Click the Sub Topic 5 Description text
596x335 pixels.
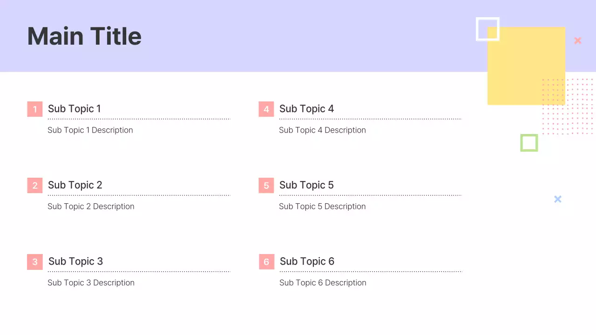322,207
